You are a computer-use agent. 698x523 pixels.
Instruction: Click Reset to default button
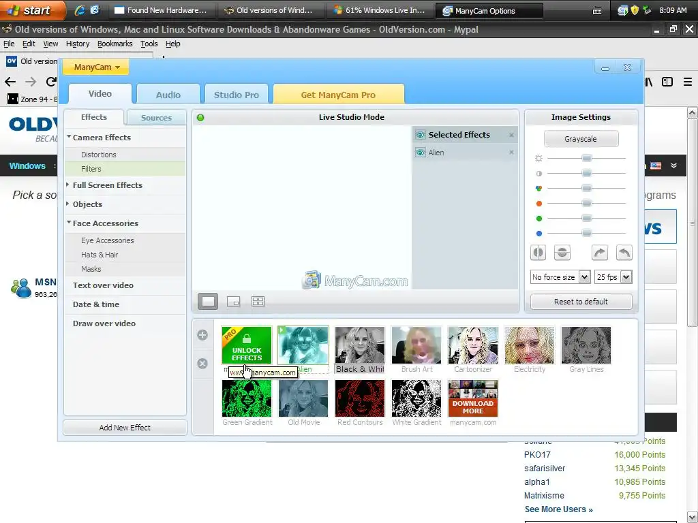click(x=581, y=302)
